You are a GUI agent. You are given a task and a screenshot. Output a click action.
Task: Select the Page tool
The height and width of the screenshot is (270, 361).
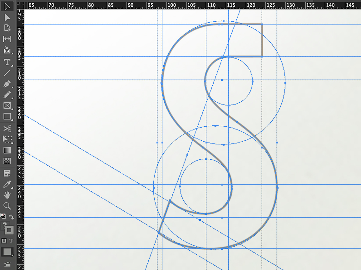click(x=7, y=28)
